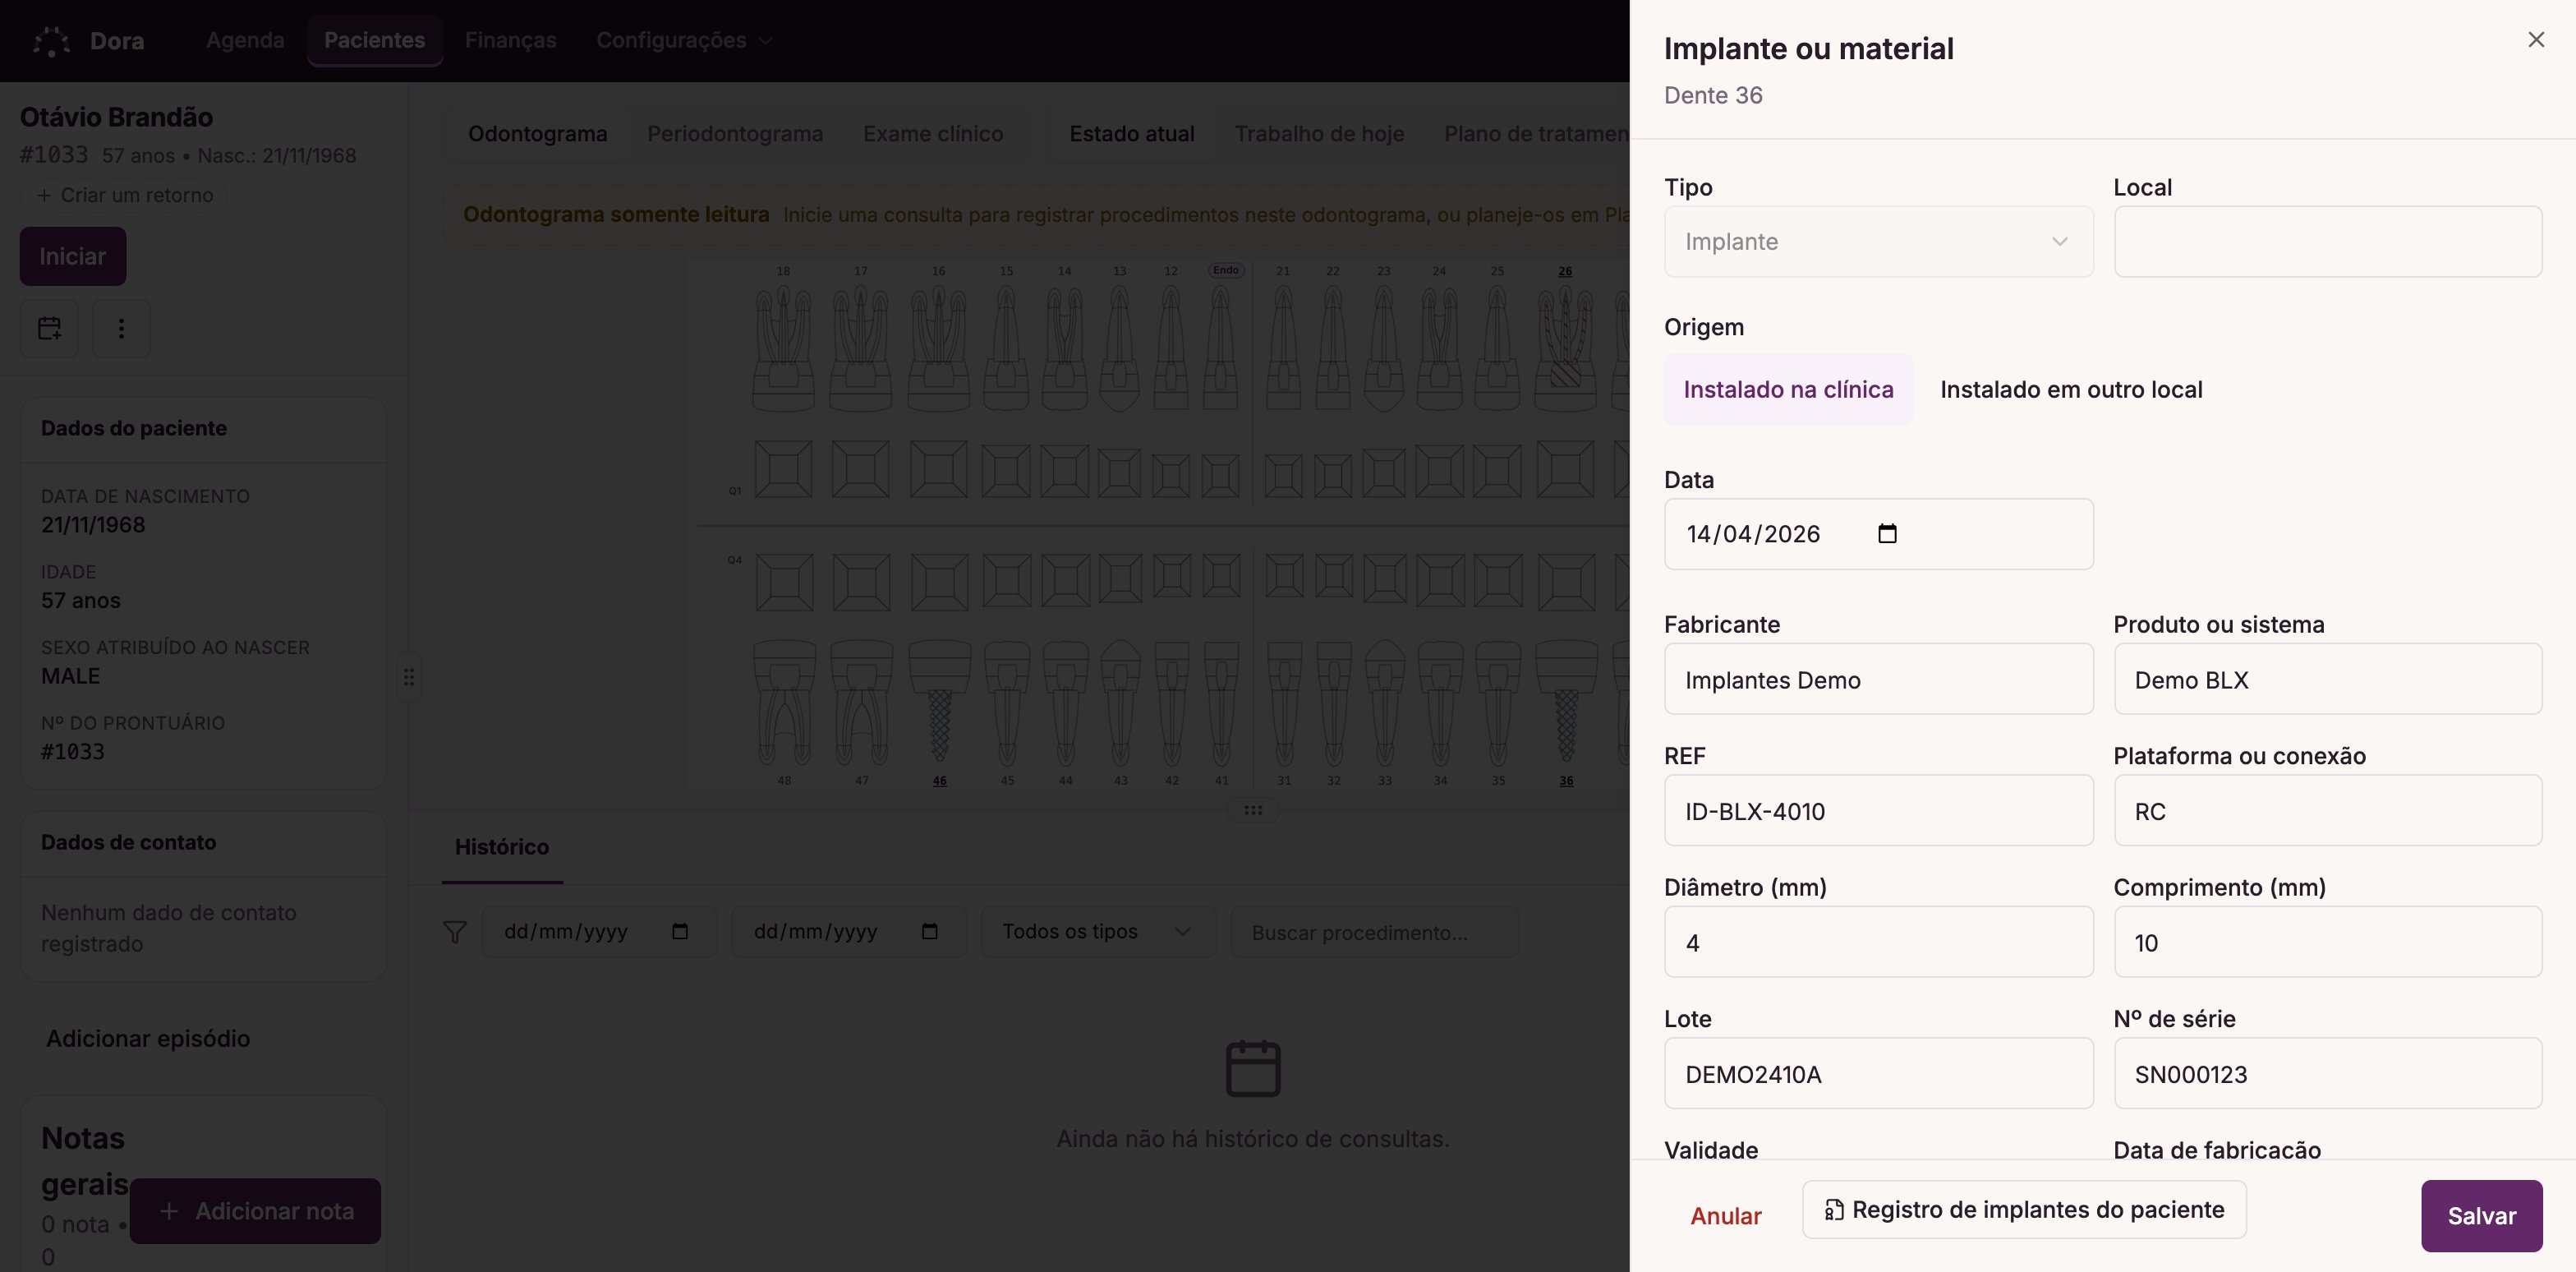The width and height of the screenshot is (2576, 1272).
Task: Click the Lote field DEMO2410A
Action: pos(1878,1074)
